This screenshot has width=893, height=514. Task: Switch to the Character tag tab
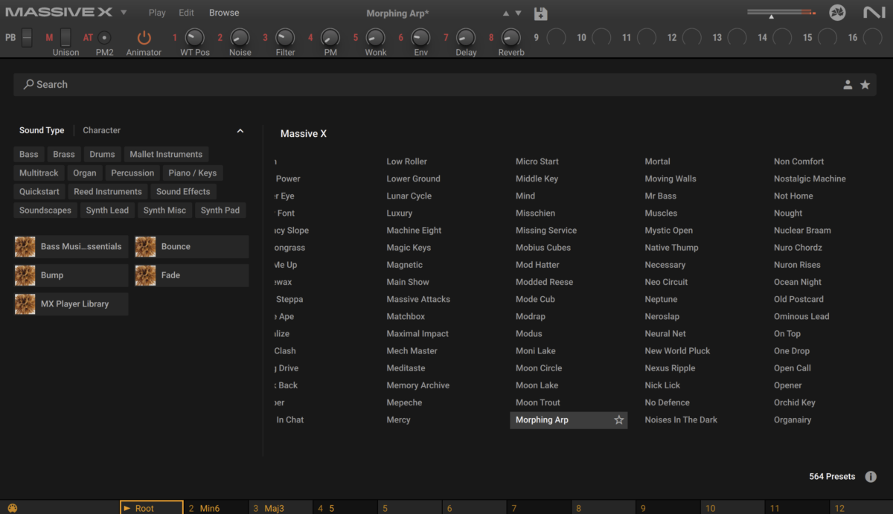pyautogui.click(x=101, y=130)
